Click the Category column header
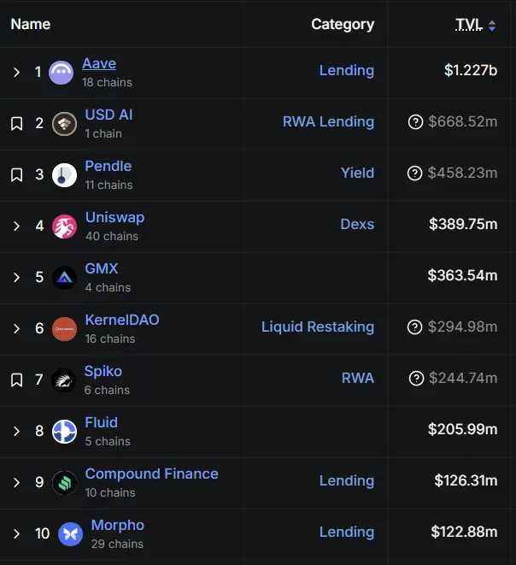This screenshot has height=565, width=516. [x=343, y=25]
